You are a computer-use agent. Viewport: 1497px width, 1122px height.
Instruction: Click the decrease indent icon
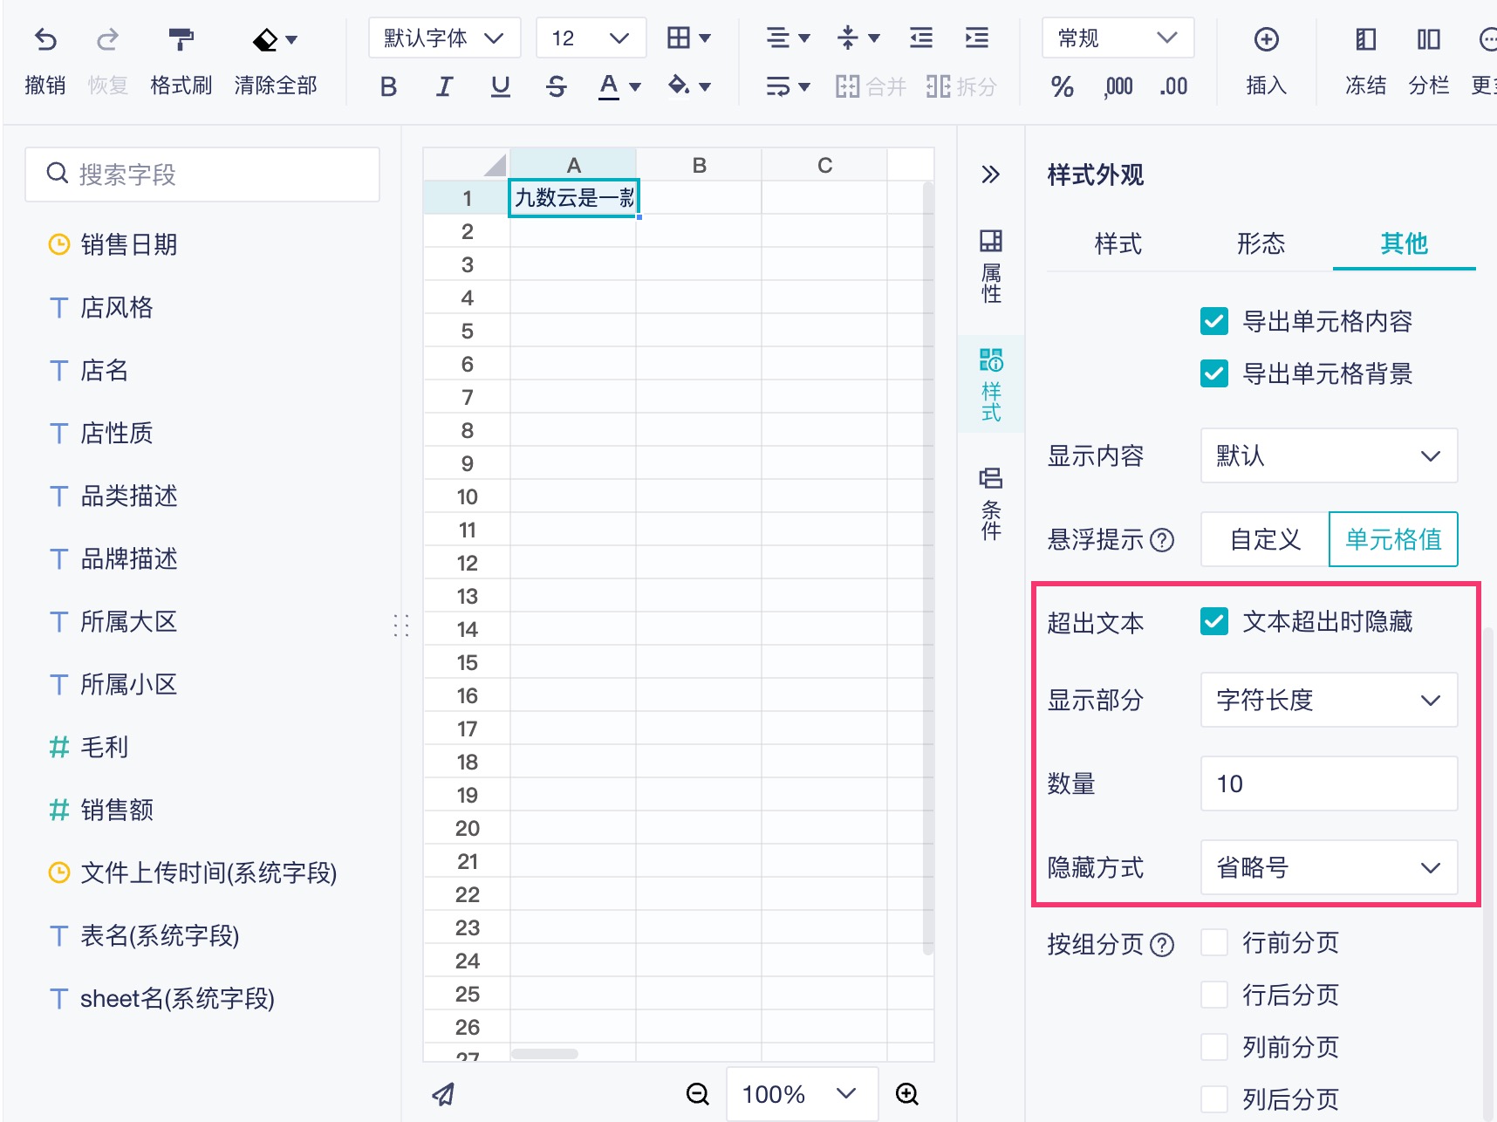click(x=920, y=38)
